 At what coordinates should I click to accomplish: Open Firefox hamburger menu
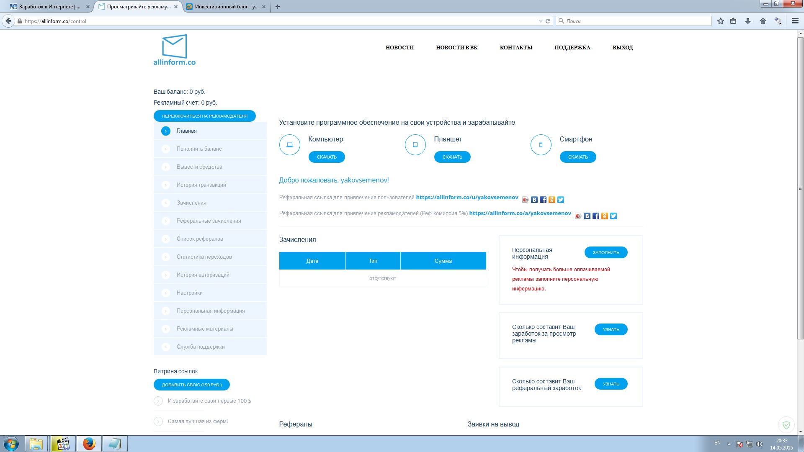(795, 21)
